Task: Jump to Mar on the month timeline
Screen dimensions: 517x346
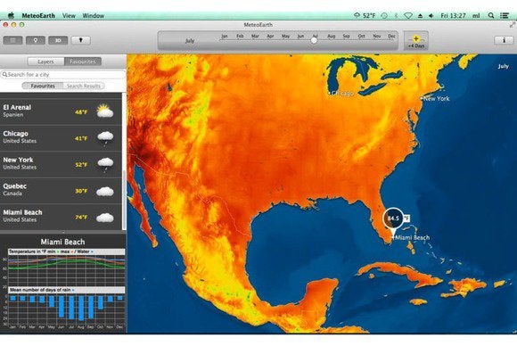Action: click(255, 36)
